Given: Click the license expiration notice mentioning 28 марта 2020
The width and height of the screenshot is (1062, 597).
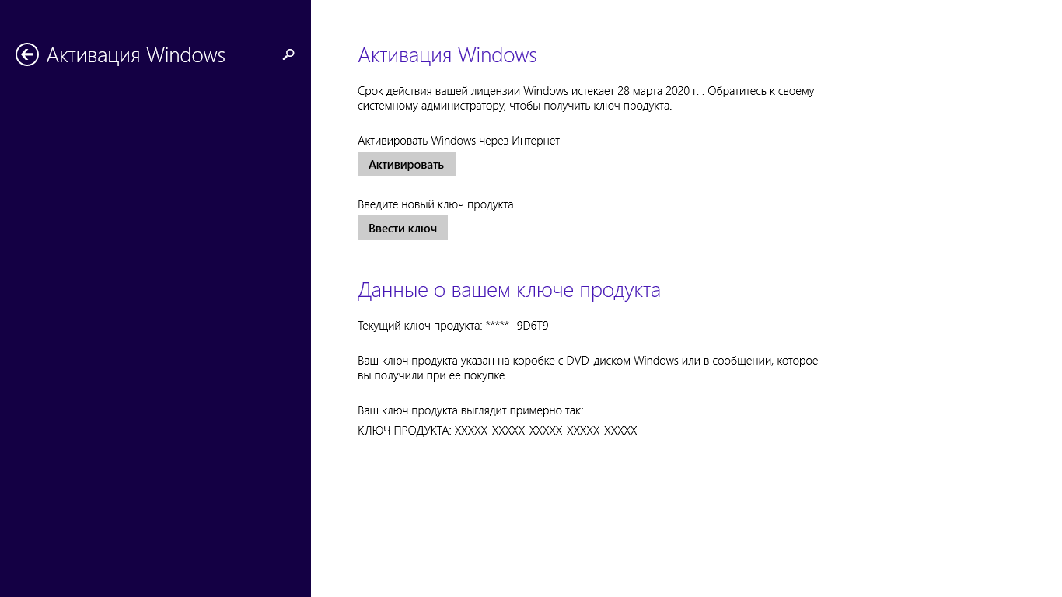Looking at the screenshot, I should pyautogui.click(x=586, y=99).
